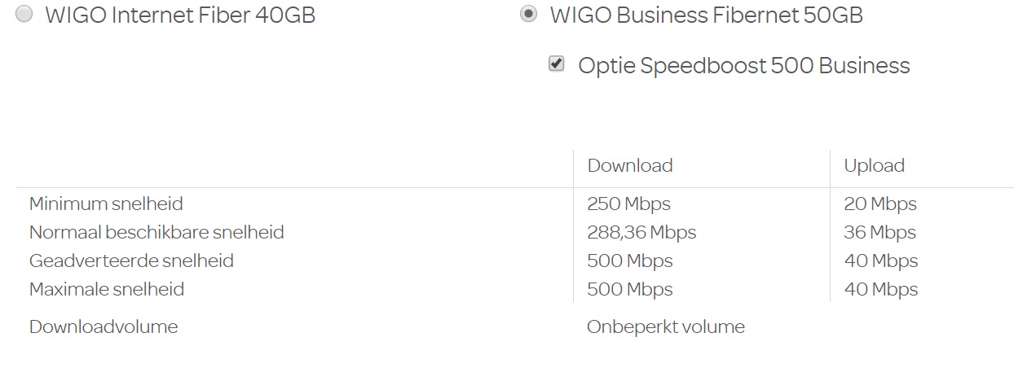This screenshot has width=1036, height=368.
Task: Click the WIGO Internet Fiber 40GB label text
Action: [x=180, y=15]
